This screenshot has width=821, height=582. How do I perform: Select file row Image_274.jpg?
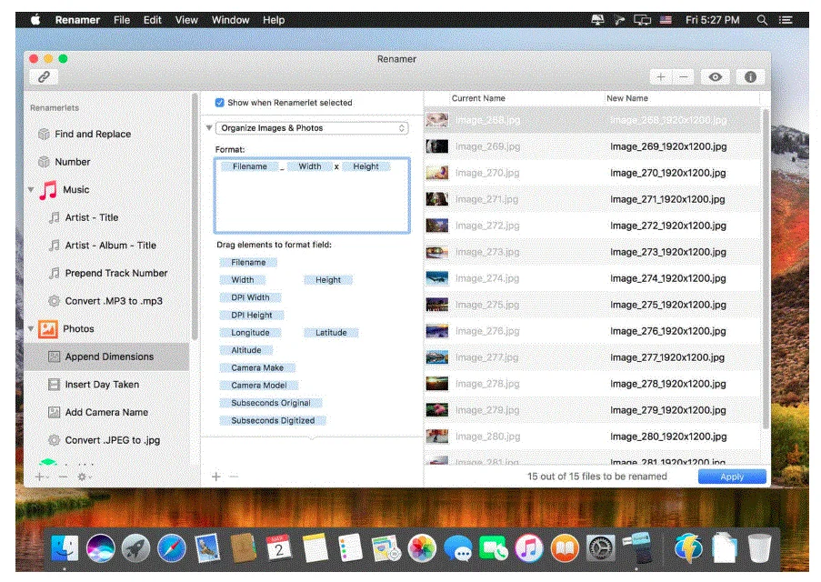point(592,278)
